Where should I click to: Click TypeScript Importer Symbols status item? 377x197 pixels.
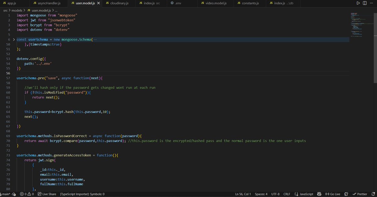(82, 194)
